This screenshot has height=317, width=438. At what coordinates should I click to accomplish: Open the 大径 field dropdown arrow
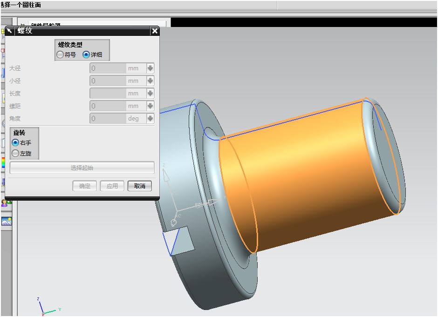coord(151,68)
